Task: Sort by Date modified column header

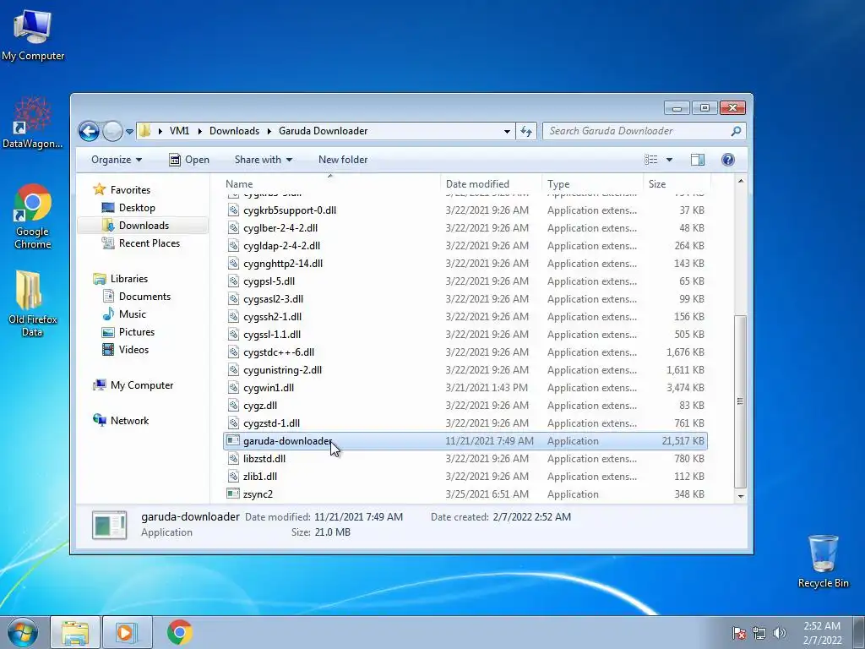Action: tap(491, 184)
